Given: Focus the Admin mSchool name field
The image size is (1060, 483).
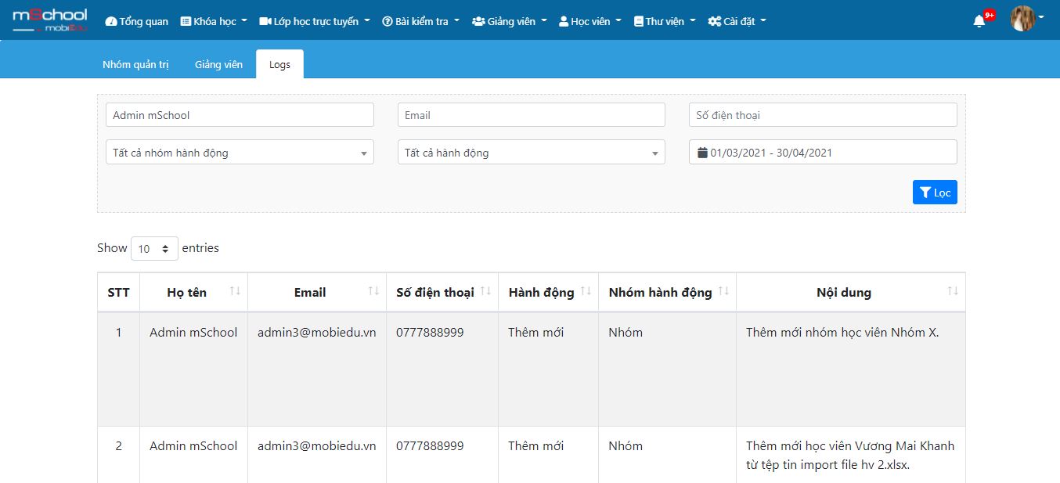Looking at the screenshot, I should click(240, 115).
